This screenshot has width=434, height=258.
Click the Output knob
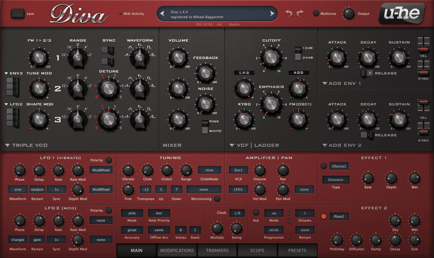[349, 14]
